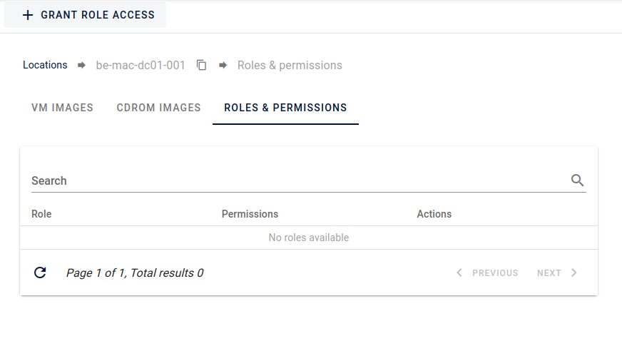Image resolution: width=622 pixels, height=341 pixels.
Task: Click the arrow icon before Roles & permissions breadcrumb
Action: pos(223,66)
